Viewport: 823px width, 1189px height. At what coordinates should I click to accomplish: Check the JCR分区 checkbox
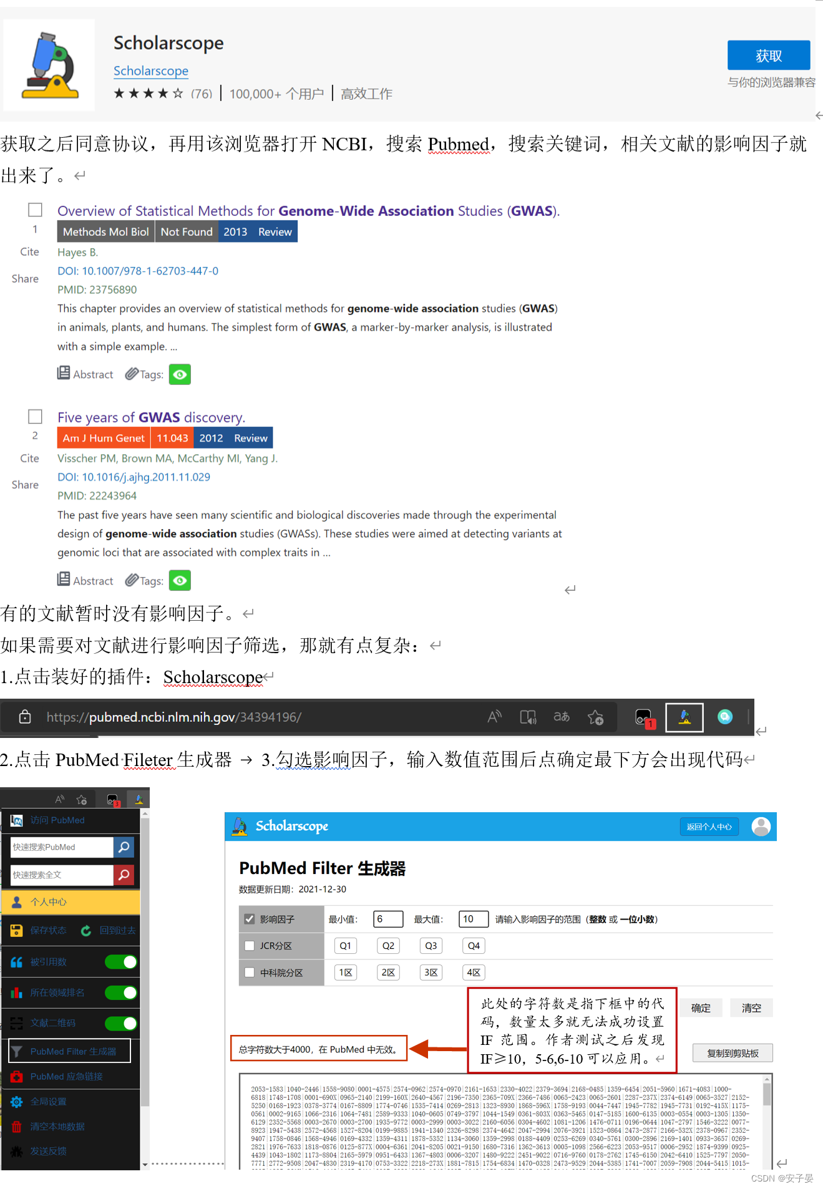(250, 946)
